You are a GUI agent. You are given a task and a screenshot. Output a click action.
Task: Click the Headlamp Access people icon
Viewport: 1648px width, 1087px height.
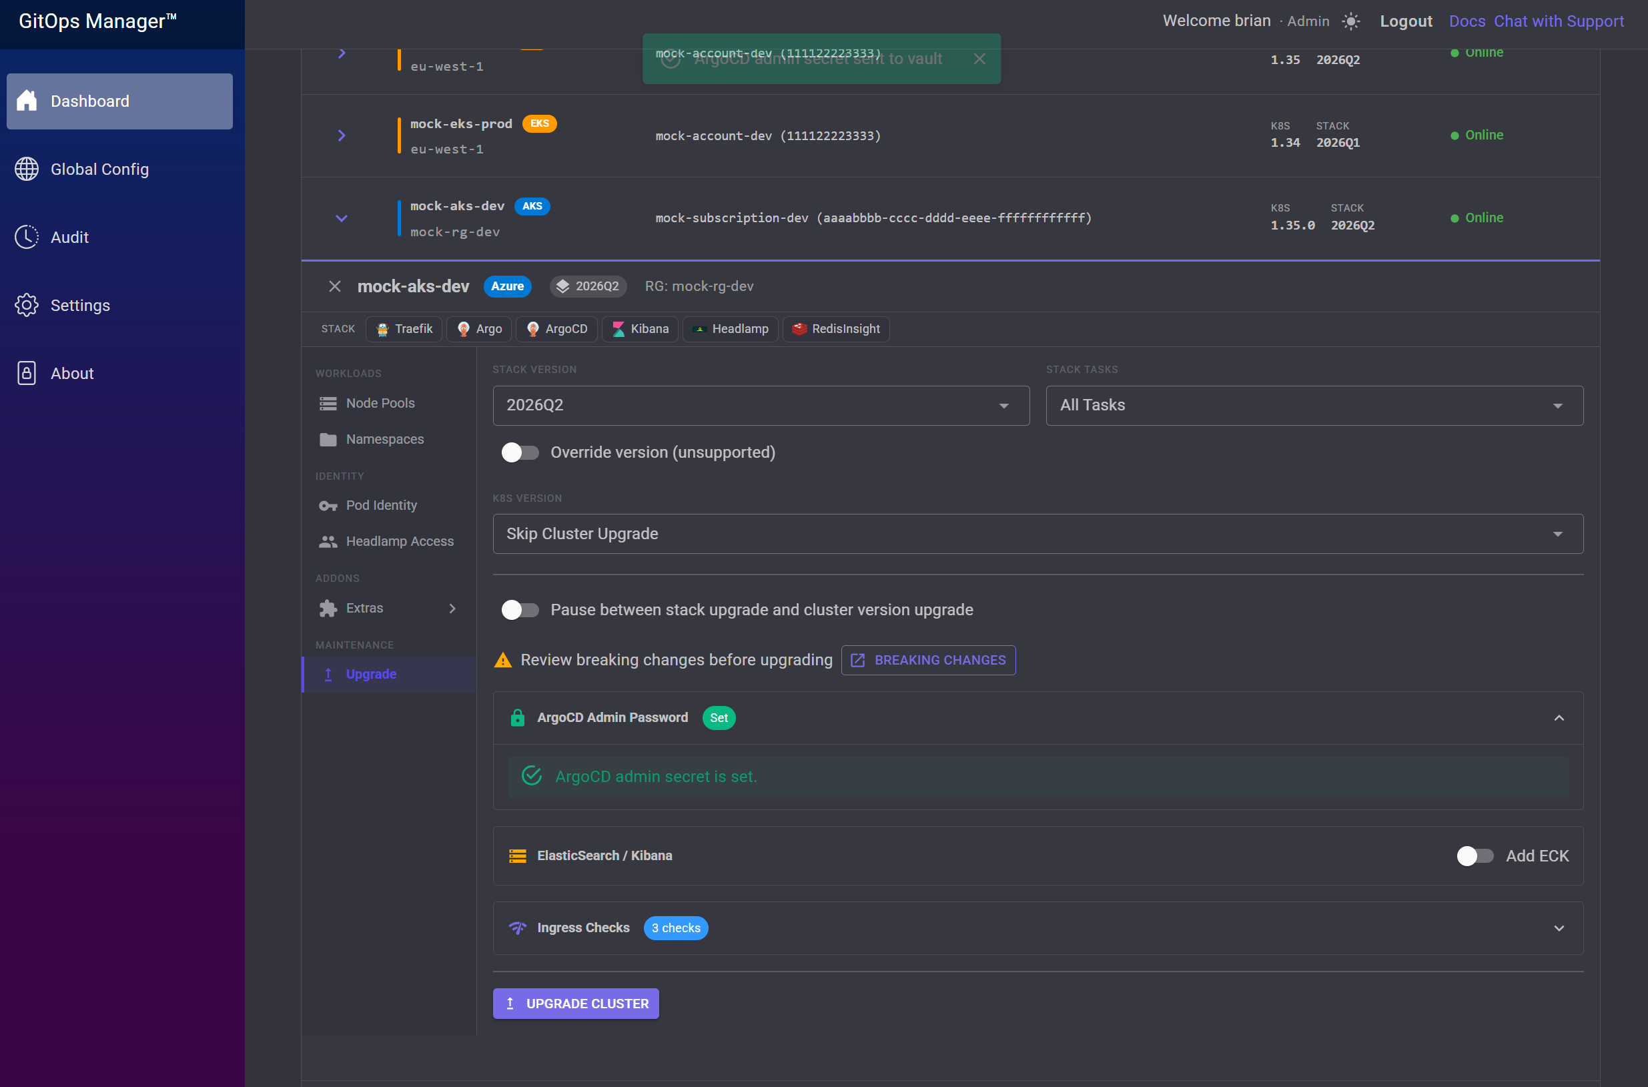(x=328, y=541)
